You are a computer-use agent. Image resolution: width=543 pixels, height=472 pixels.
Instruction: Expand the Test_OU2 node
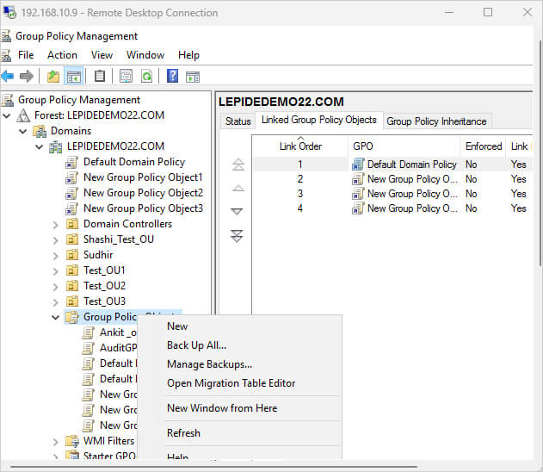(56, 287)
